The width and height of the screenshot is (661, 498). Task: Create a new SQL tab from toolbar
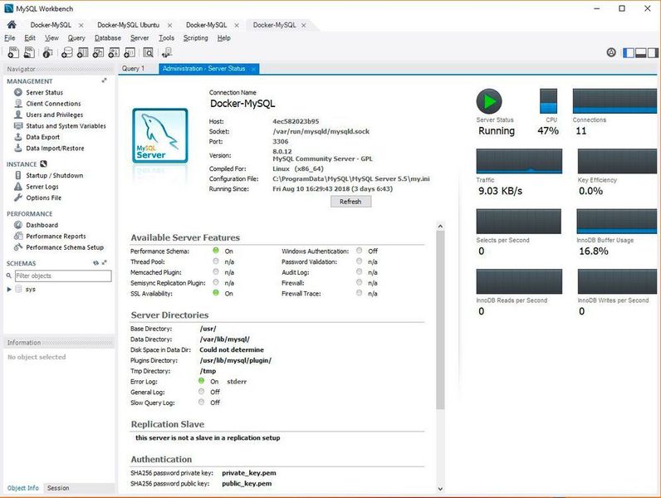13,52
